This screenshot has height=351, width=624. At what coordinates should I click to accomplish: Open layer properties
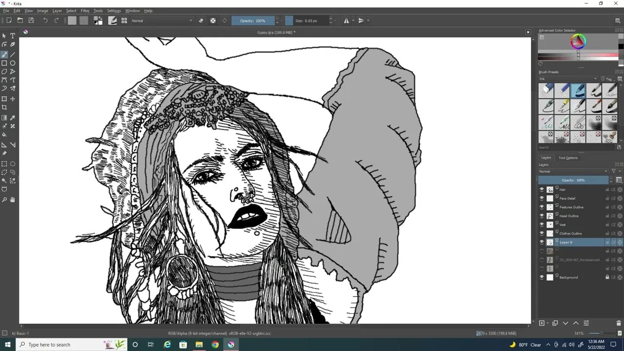pos(586,323)
